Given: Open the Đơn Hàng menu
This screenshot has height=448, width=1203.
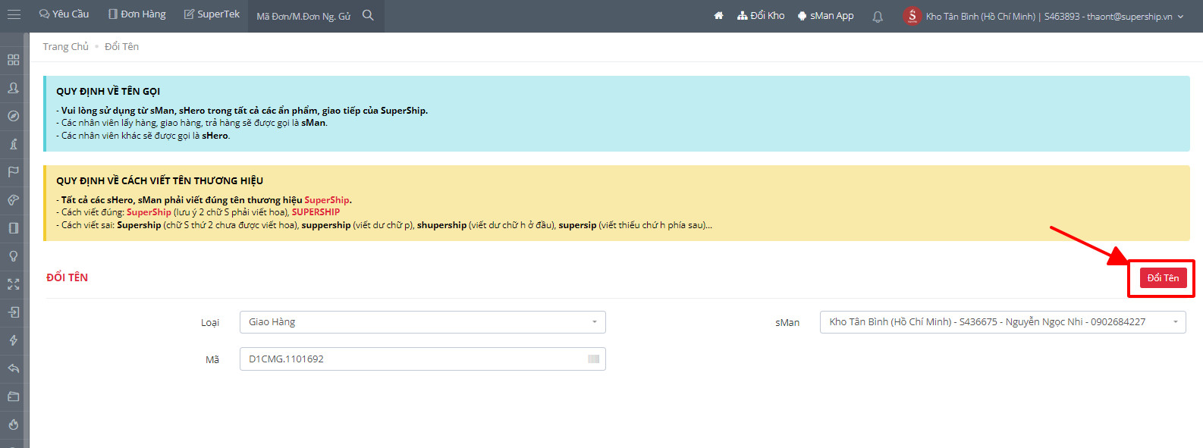Looking at the screenshot, I should point(137,14).
